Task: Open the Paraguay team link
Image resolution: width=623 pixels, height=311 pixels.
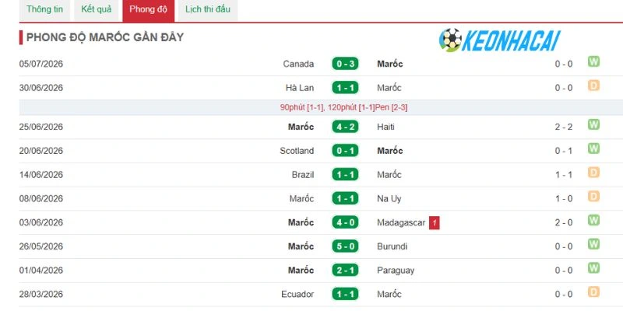Action: pyautogui.click(x=396, y=271)
